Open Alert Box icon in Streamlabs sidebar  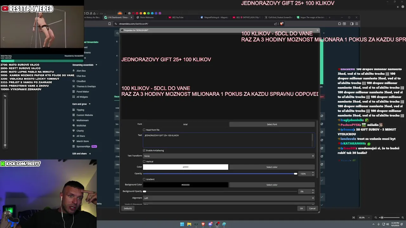point(74,71)
